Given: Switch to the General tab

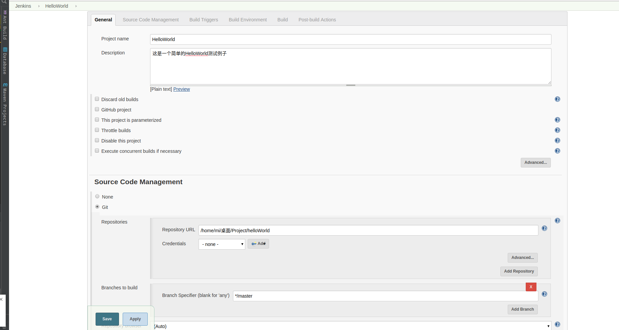Looking at the screenshot, I should coord(103,20).
